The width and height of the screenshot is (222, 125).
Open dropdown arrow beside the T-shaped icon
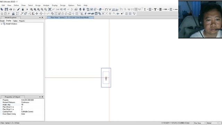pos(158,9)
